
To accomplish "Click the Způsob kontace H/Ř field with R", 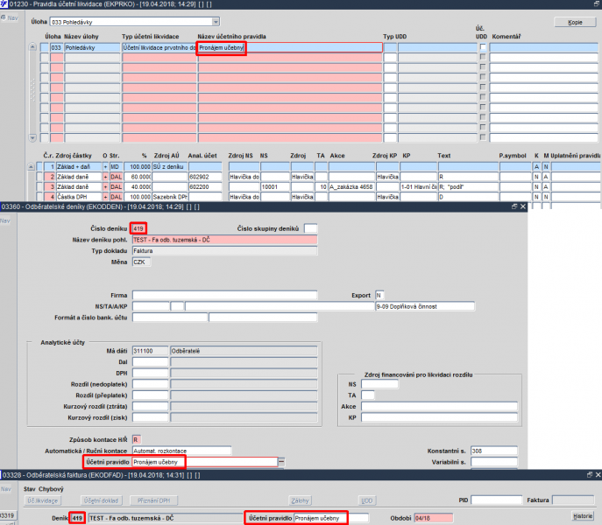I will [137, 439].
